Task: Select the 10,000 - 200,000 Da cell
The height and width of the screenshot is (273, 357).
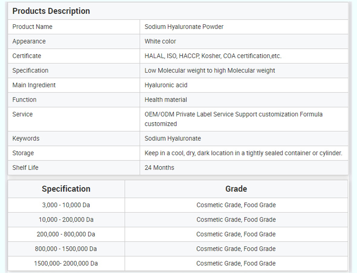Action: click(66, 220)
